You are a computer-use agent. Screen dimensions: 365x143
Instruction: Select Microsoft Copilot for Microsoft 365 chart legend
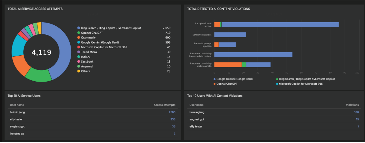[300, 84]
